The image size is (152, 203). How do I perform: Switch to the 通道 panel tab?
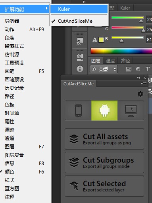point(110,61)
